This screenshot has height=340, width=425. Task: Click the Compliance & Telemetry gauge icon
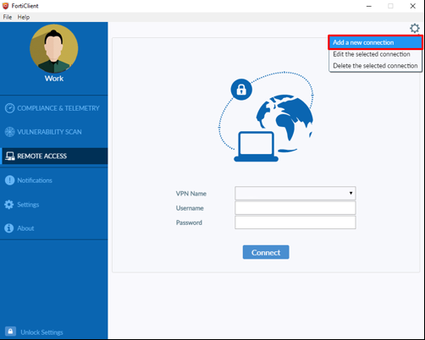pyautogui.click(x=9, y=108)
